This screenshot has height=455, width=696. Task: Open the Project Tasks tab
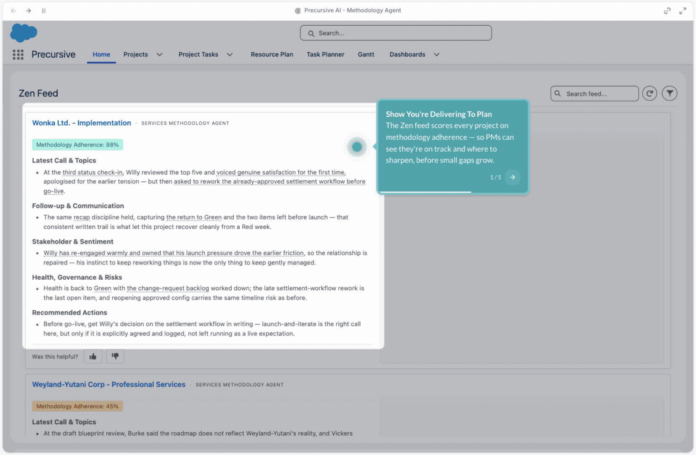(198, 54)
